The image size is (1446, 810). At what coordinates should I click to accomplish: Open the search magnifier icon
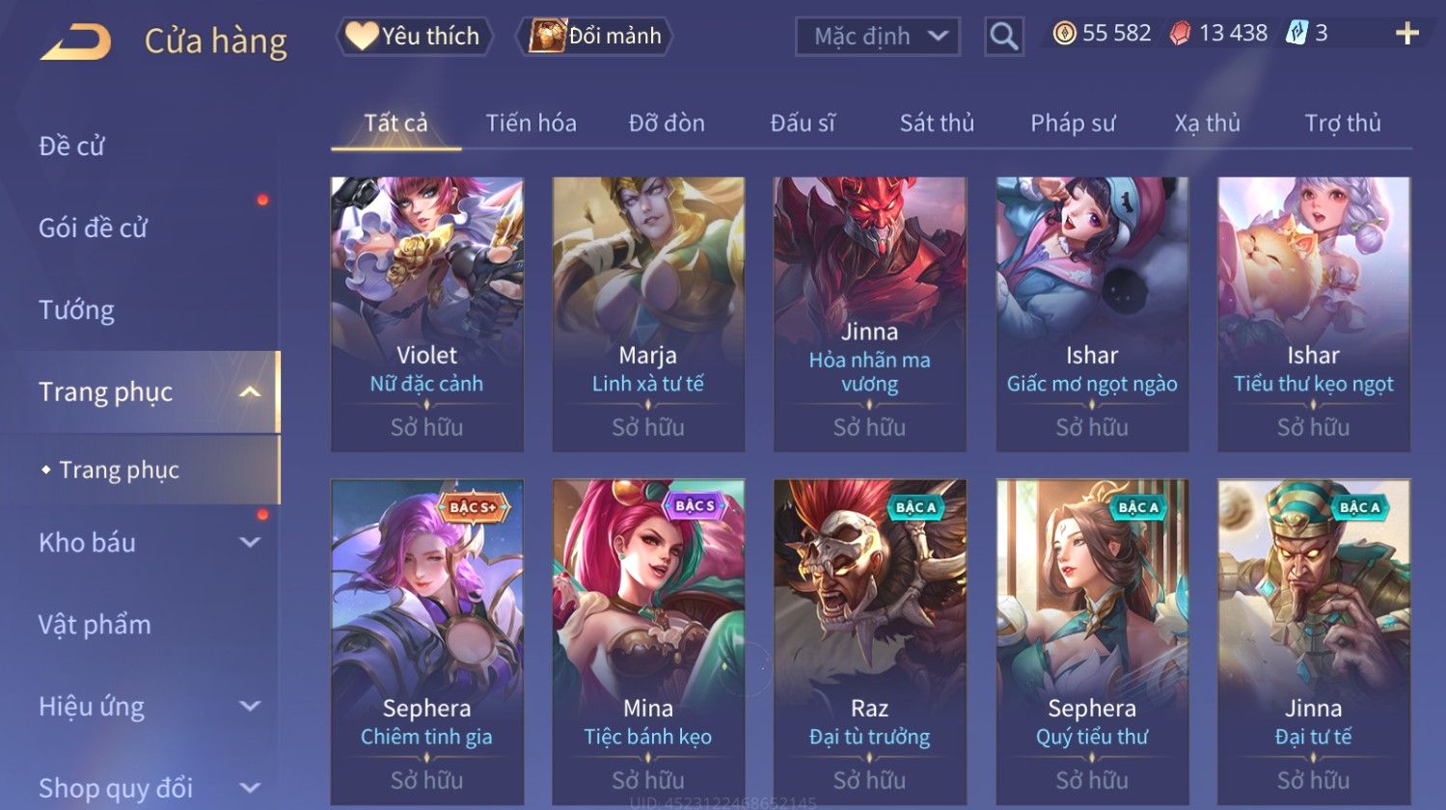pyautogui.click(x=1003, y=37)
